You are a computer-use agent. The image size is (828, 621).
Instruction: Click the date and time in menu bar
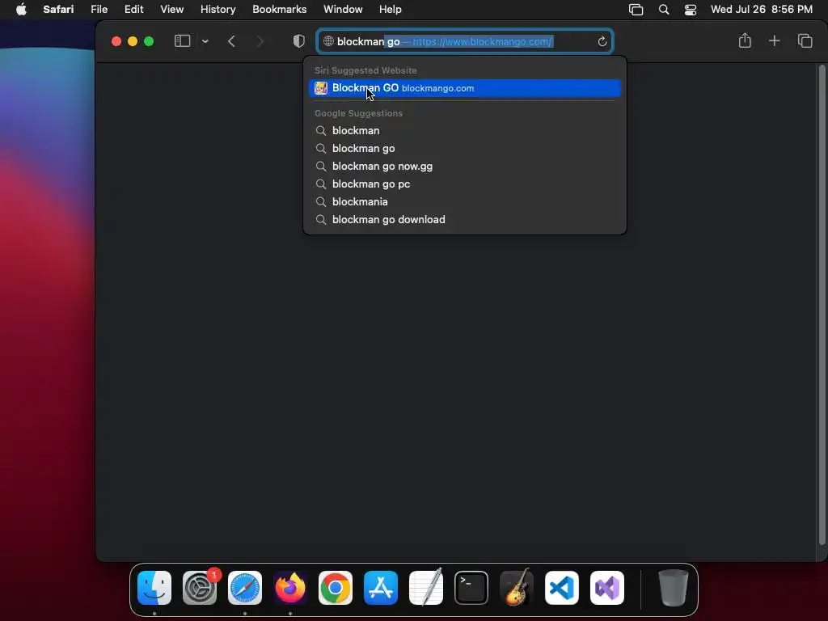(762, 10)
